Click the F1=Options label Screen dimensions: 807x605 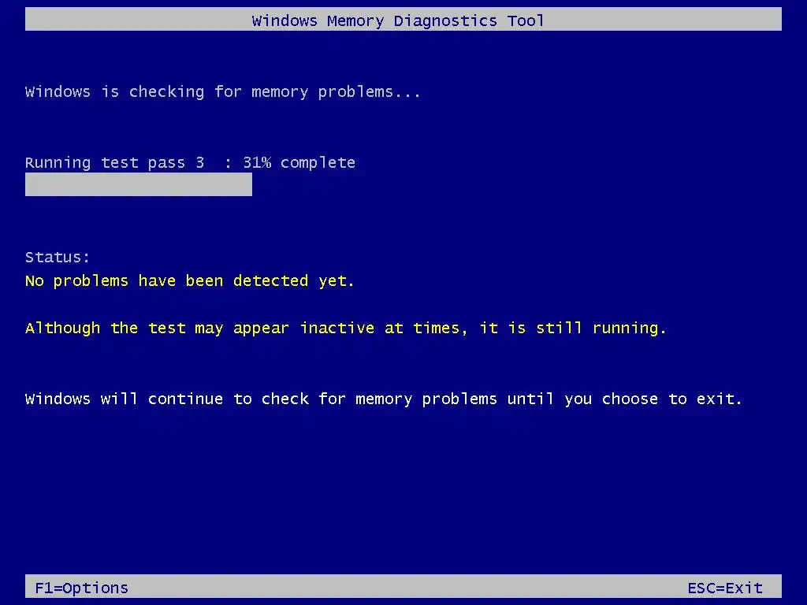81,588
